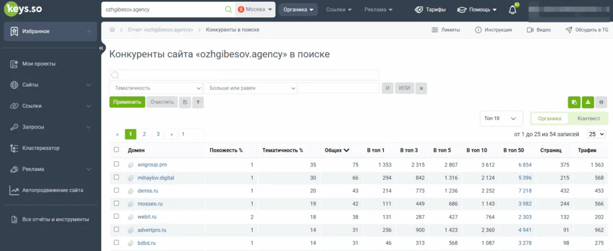The image size is (613, 251).
Task: Remove filter condition with x icon
Action: [421, 88]
